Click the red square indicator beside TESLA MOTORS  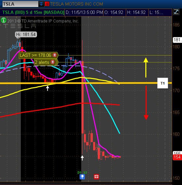point(47,4)
